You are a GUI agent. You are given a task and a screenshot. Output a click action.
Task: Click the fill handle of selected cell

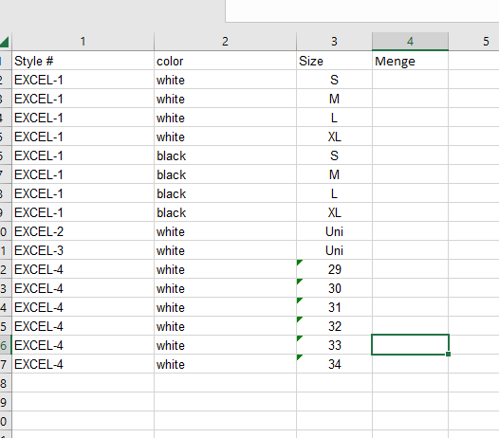coord(448,354)
